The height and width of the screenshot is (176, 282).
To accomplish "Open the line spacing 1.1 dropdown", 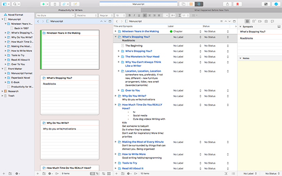I will (185, 15).
